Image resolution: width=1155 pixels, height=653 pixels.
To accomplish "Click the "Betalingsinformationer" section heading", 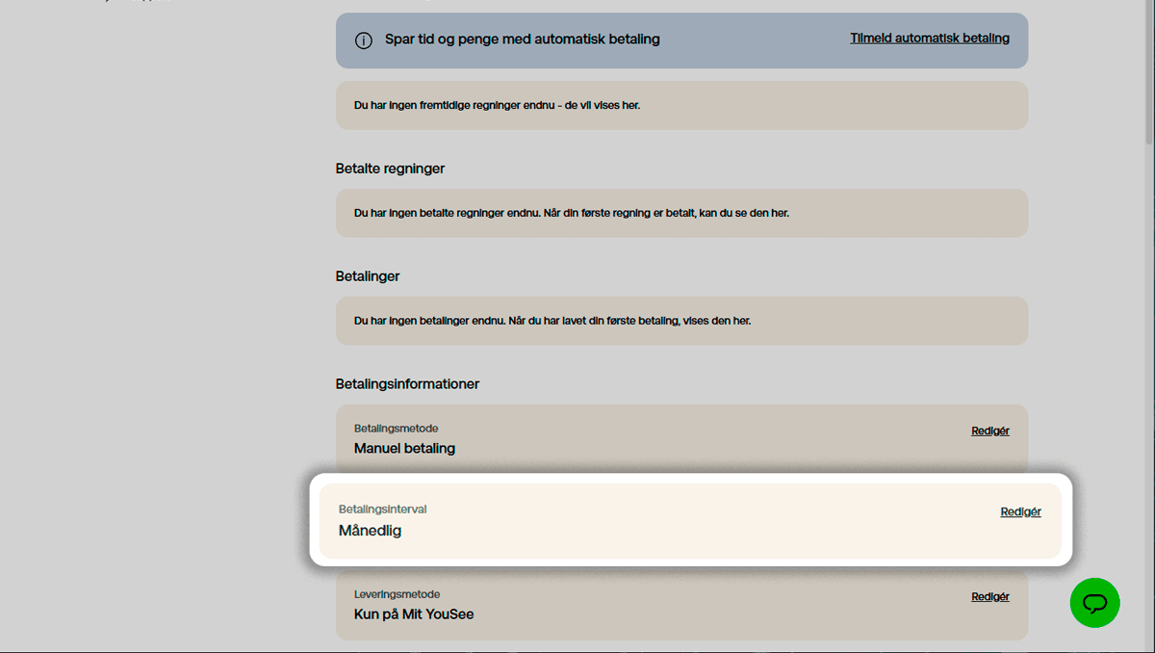I will tap(407, 383).
